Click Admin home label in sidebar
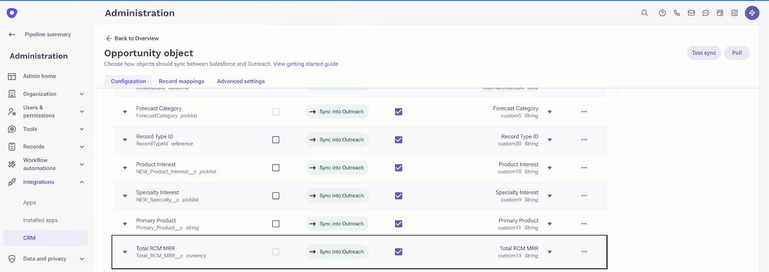Image resolution: width=769 pixels, height=272 pixels. (39, 76)
